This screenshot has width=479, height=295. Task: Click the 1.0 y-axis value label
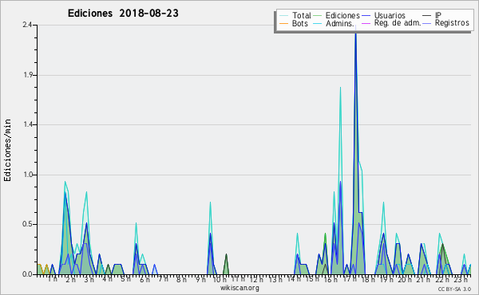point(28,175)
